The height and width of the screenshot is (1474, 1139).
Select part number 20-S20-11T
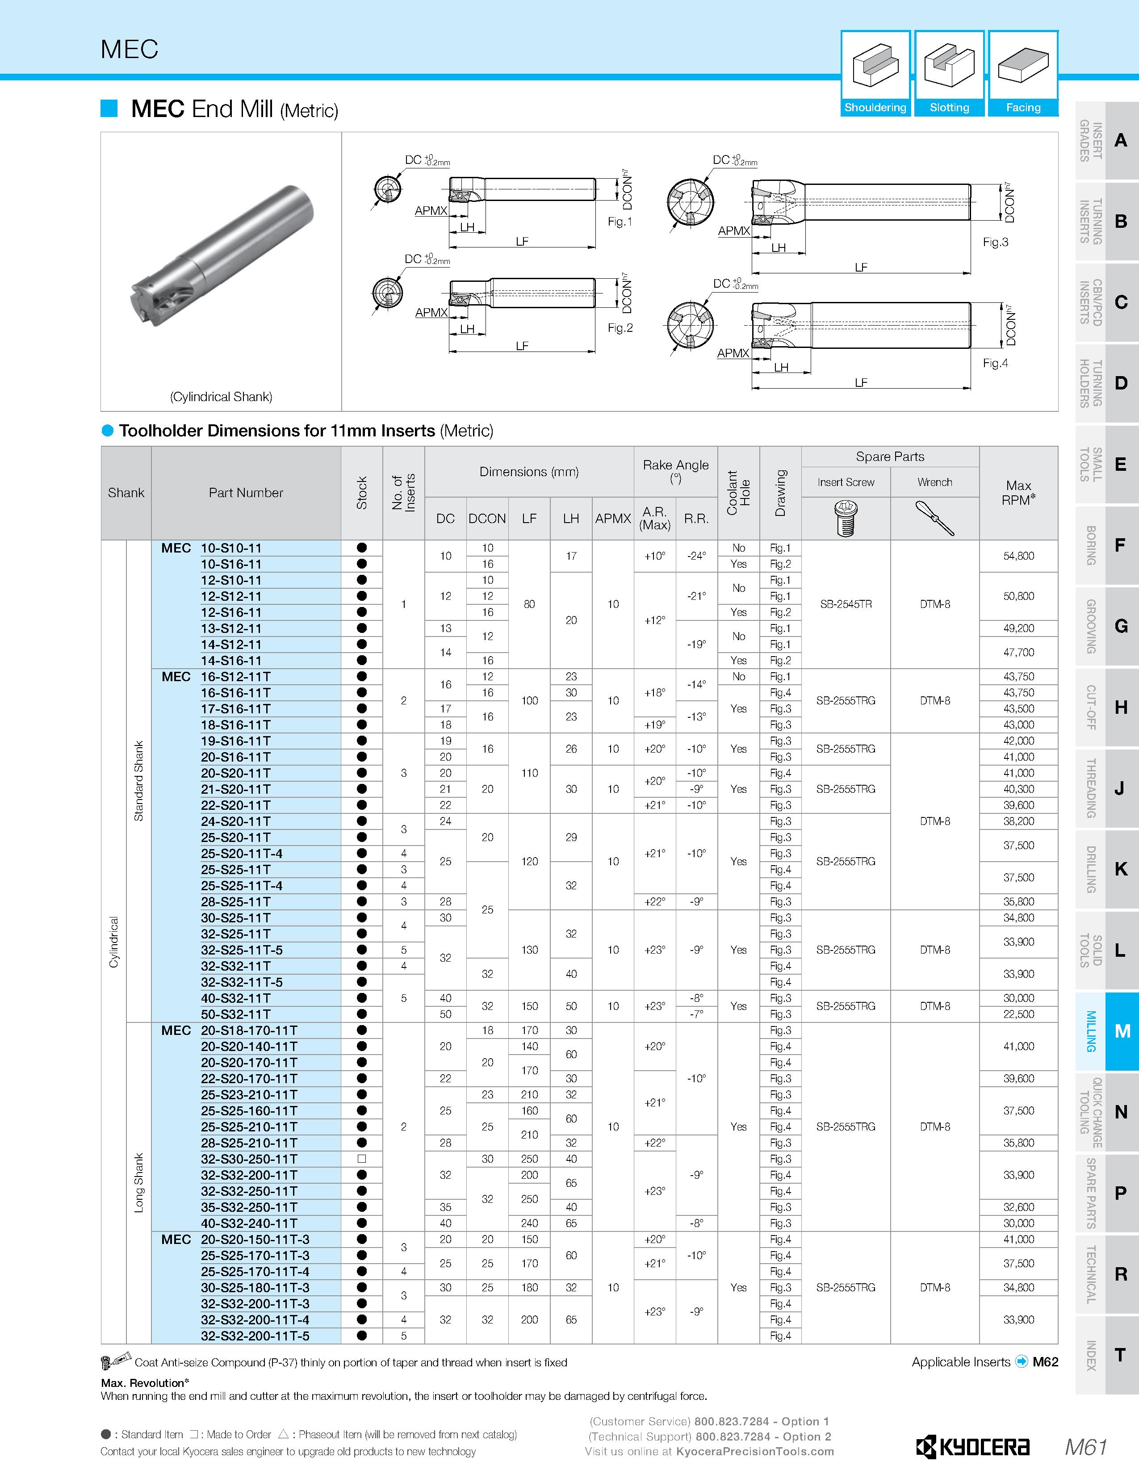pos(235,774)
